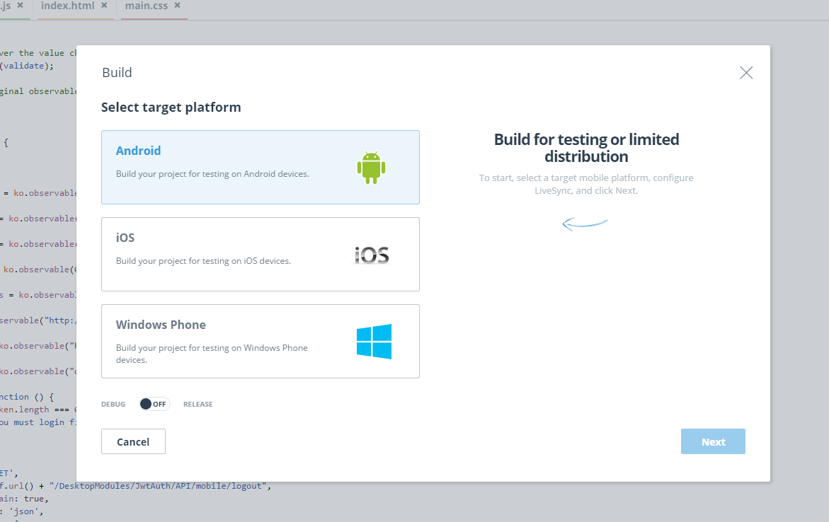Close the .js file tab
Screen dimensions: 829x522
20,5
